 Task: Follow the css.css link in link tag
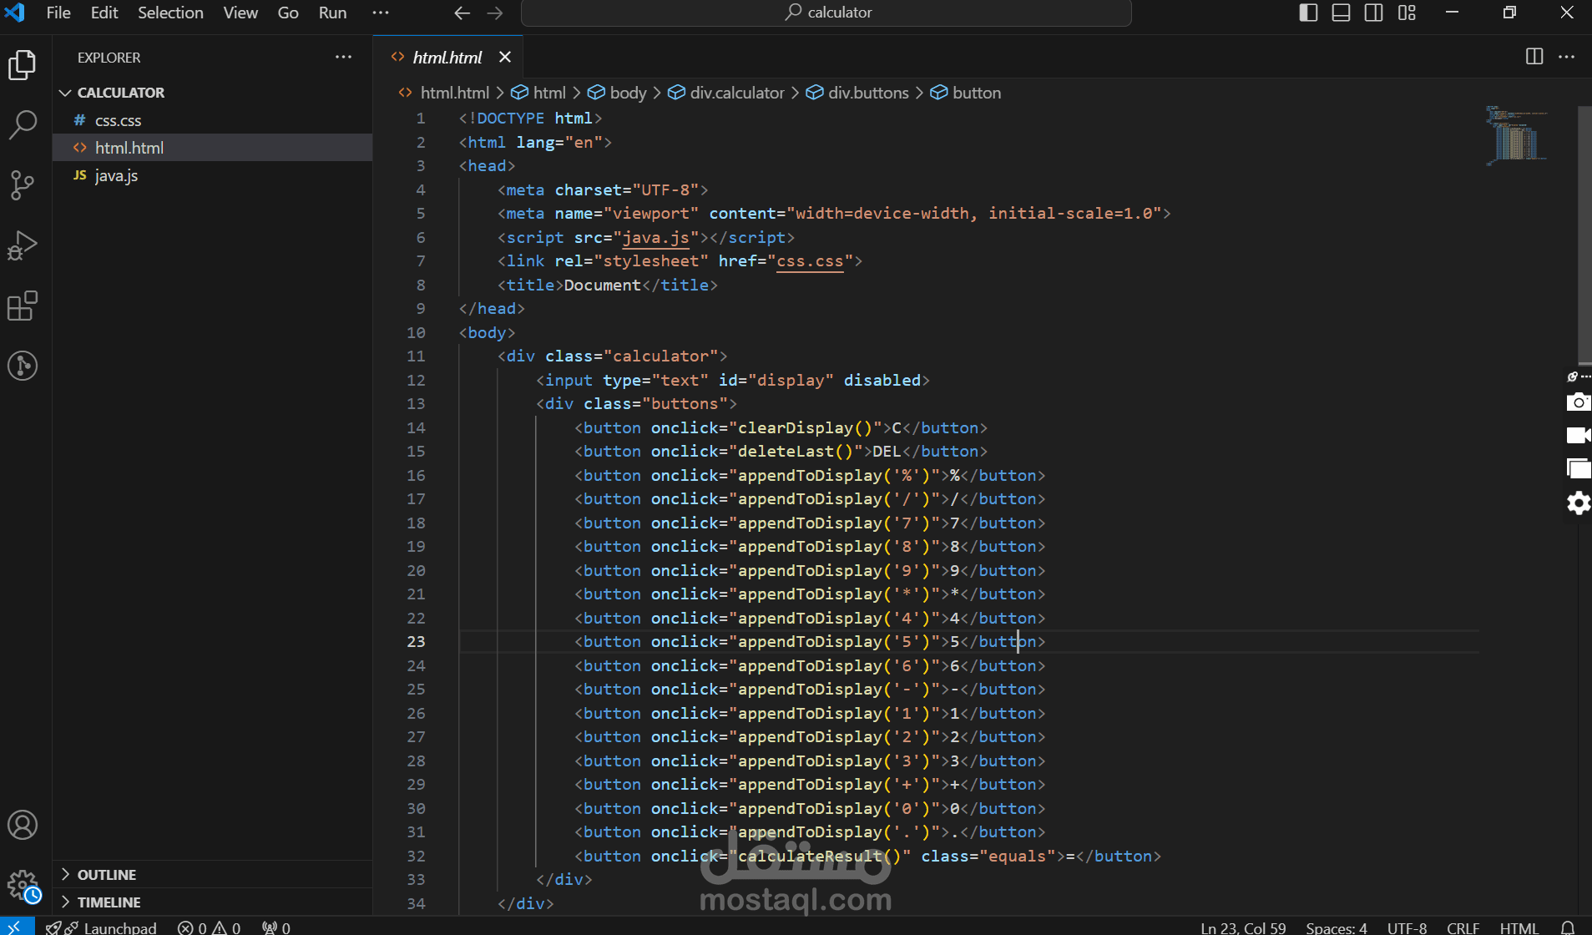coord(810,261)
